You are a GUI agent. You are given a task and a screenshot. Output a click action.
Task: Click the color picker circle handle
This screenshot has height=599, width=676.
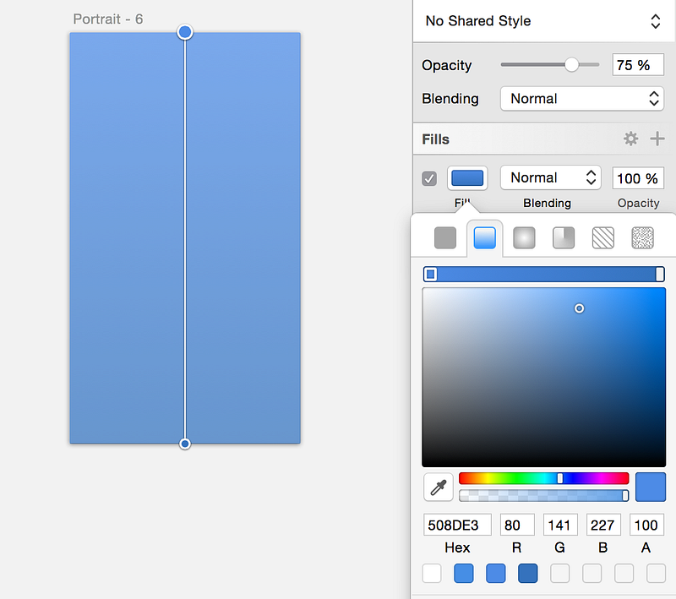(x=579, y=308)
